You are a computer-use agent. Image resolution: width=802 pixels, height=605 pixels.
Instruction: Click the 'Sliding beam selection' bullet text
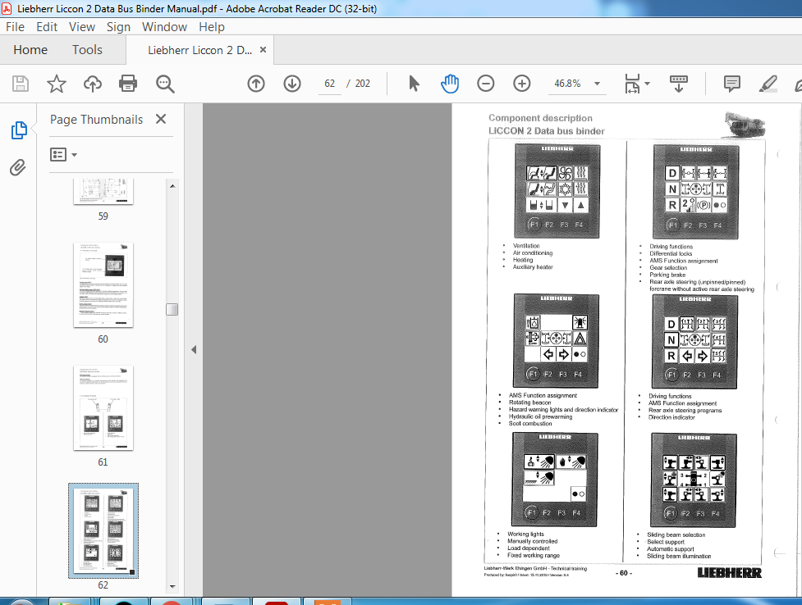[x=676, y=535]
